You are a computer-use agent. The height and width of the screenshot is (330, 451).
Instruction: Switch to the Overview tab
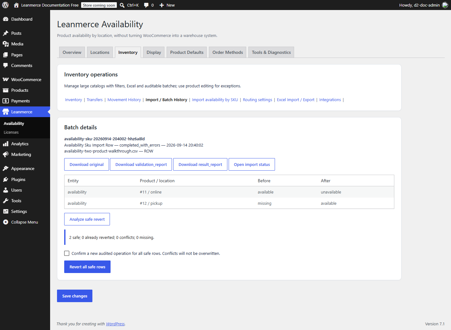[x=72, y=52]
